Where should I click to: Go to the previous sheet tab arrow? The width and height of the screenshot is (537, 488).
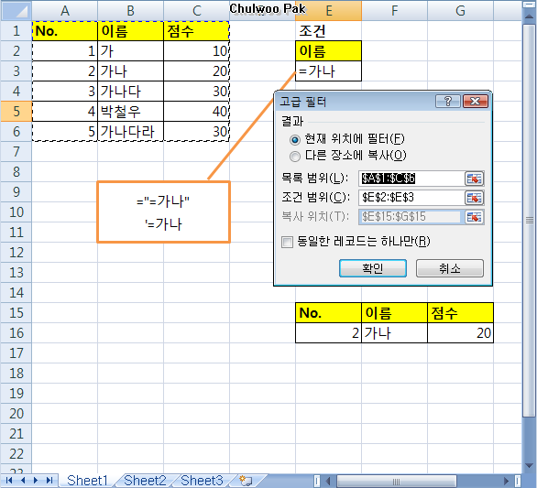(23, 481)
